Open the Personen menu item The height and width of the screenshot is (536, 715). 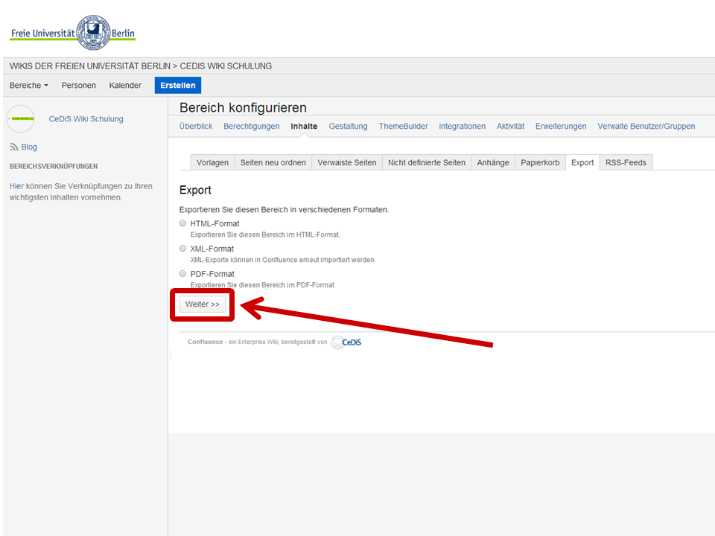click(x=79, y=85)
